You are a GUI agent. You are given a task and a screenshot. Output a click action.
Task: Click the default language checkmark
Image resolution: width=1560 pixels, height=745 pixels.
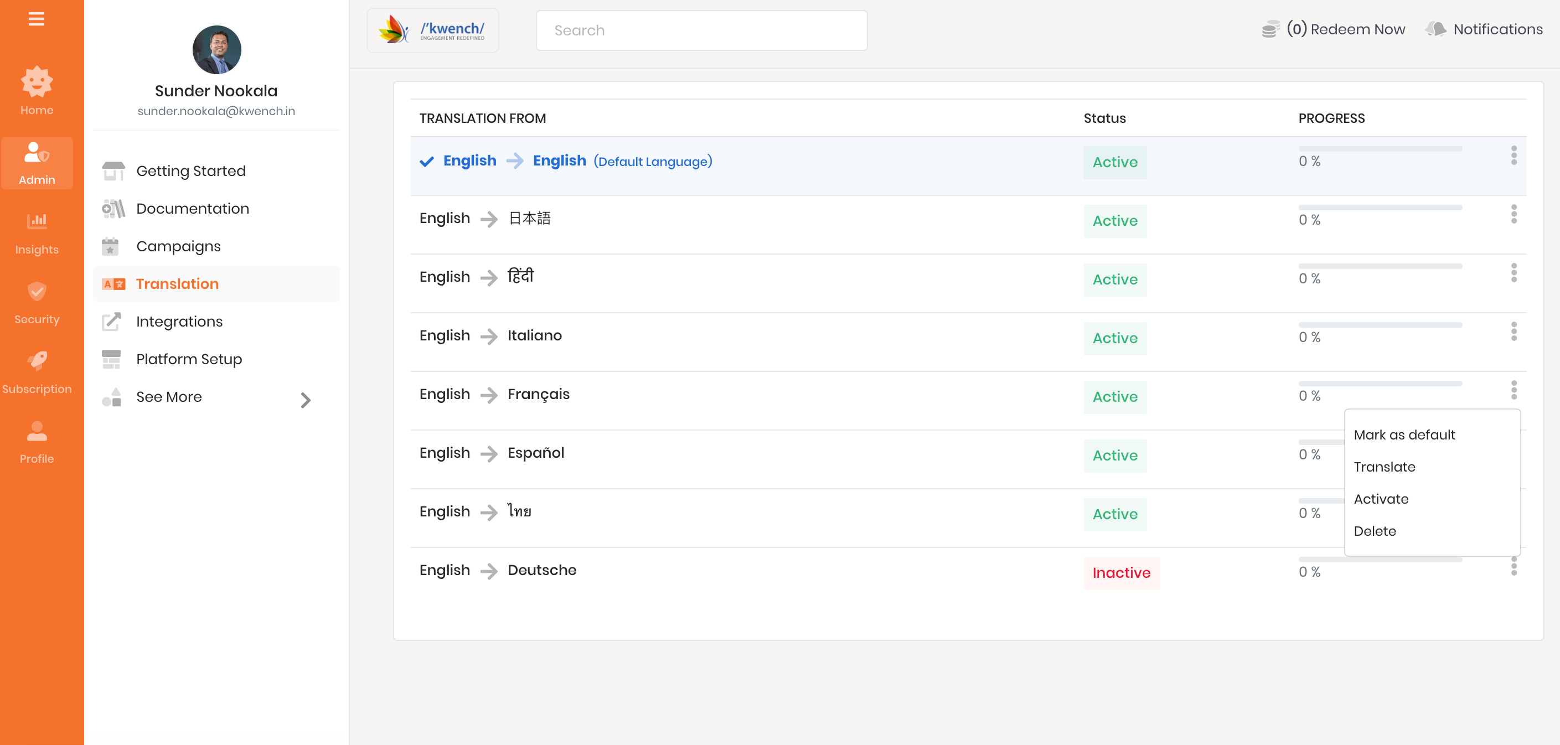click(426, 161)
